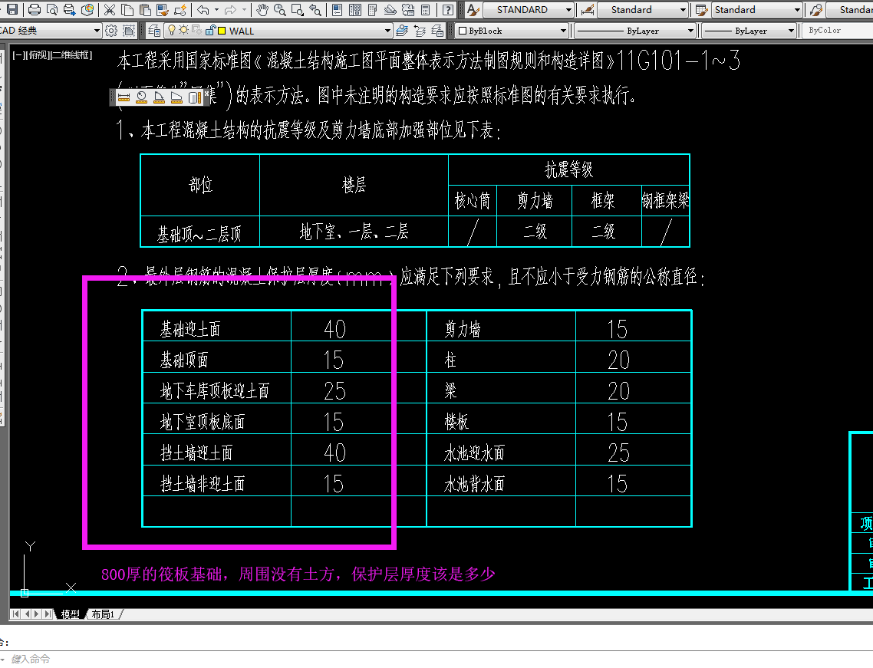This screenshot has height=668, width=873.
Task: Click Zoom Previous icon
Action: pyautogui.click(x=315, y=9)
